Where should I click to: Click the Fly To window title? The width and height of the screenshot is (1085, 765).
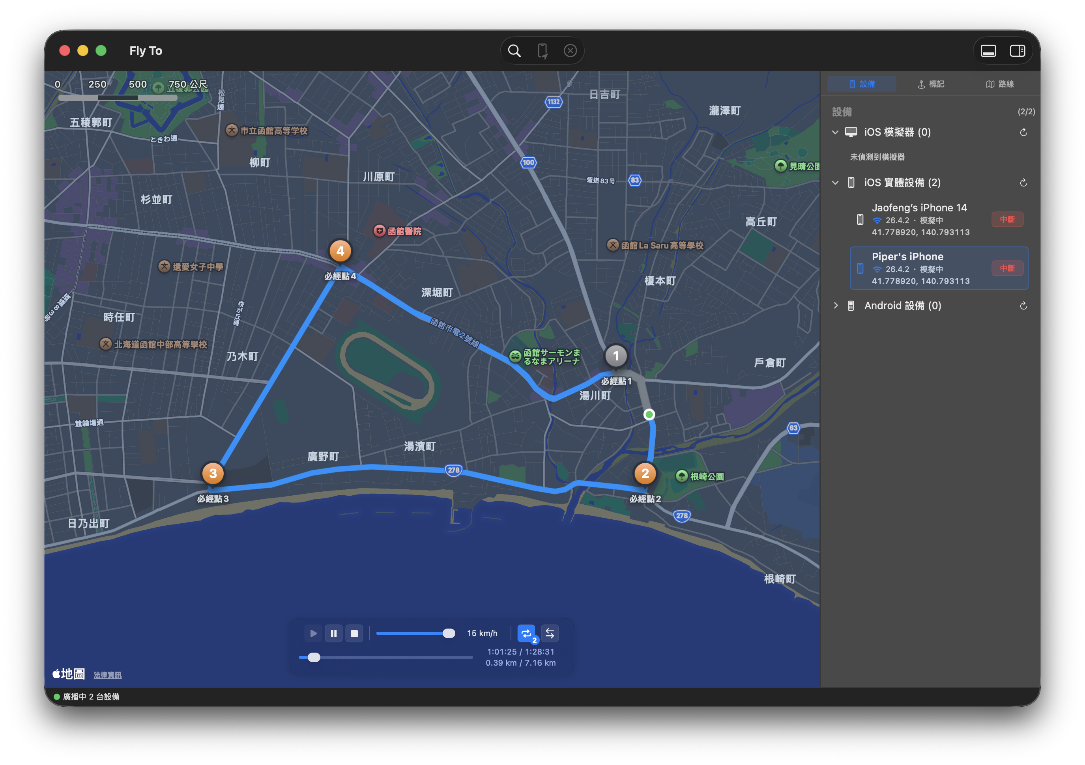pyautogui.click(x=146, y=50)
